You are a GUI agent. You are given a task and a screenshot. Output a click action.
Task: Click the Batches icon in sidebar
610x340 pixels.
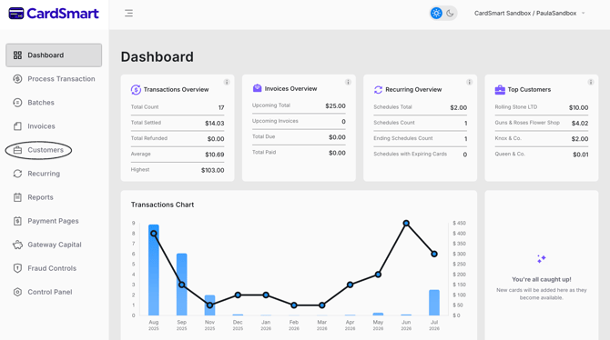click(17, 103)
